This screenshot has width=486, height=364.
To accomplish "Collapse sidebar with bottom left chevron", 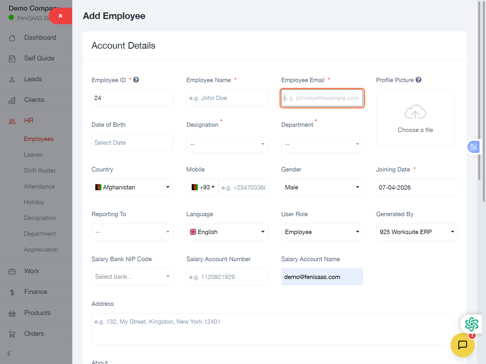I will tap(9, 354).
